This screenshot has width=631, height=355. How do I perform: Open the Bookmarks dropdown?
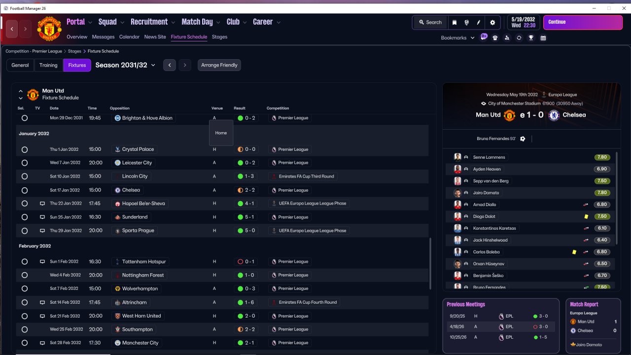pyautogui.click(x=458, y=38)
